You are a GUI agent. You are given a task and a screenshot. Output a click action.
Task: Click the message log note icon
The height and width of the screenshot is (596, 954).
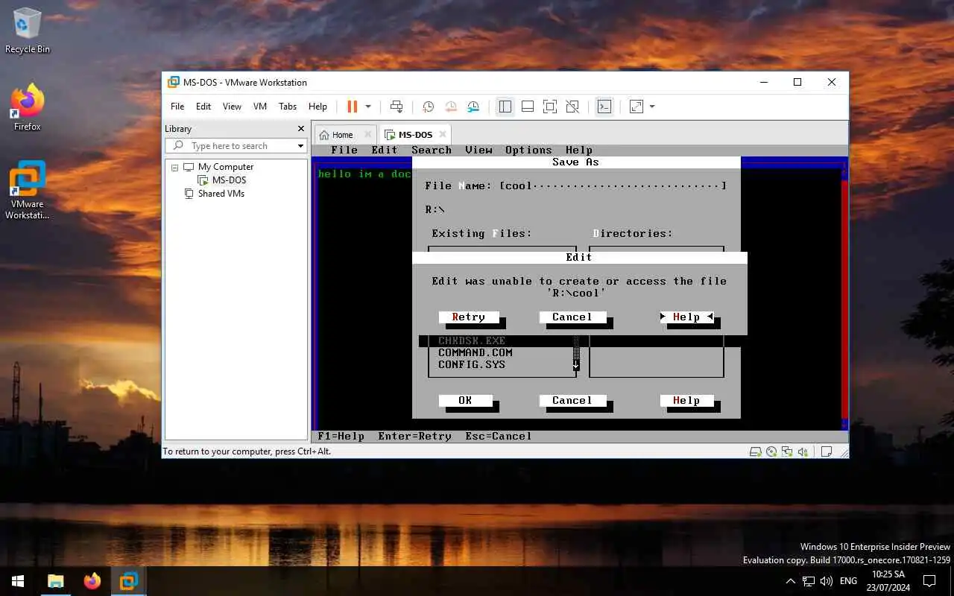[827, 451]
